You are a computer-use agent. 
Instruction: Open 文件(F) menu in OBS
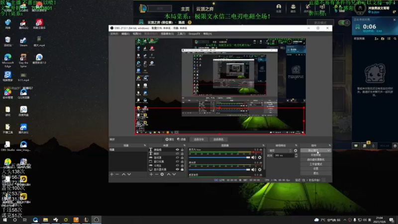114,34
